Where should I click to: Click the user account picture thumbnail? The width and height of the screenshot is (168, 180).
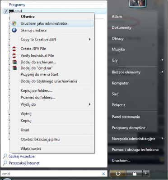coord(138,3)
